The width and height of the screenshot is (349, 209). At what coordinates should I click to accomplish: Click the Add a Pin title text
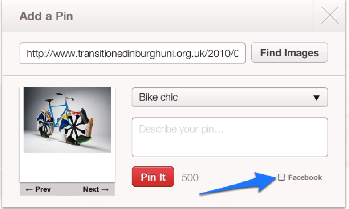pyautogui.click(x=46, y=16)
